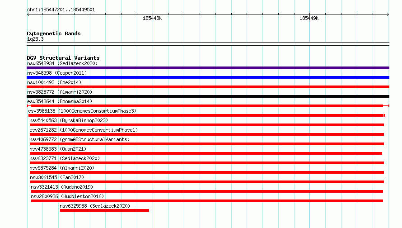Click the 185448k ruler tick label
Screen dimensions: 402x228
pos(152,18)
